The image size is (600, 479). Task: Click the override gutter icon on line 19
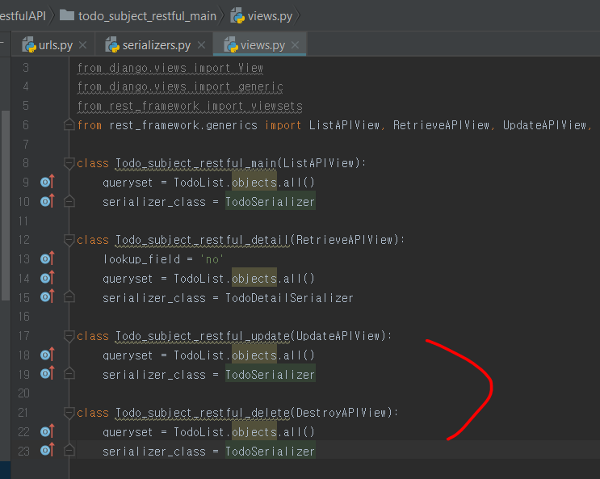coord(48,374)
